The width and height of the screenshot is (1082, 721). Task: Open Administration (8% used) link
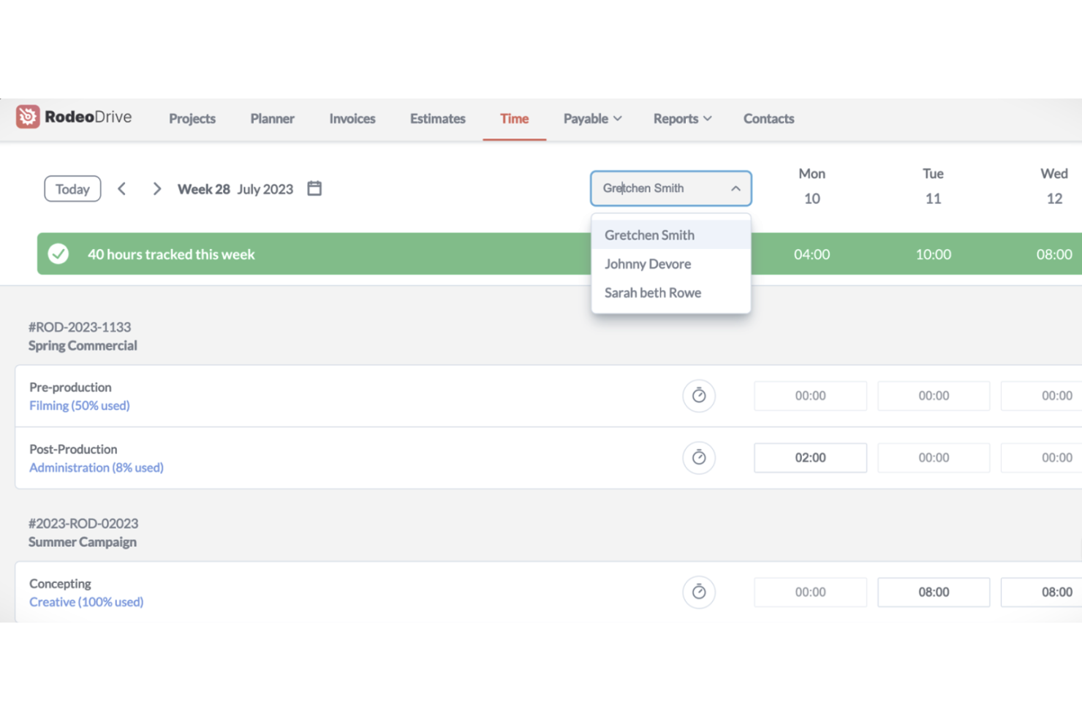point(97,468)
